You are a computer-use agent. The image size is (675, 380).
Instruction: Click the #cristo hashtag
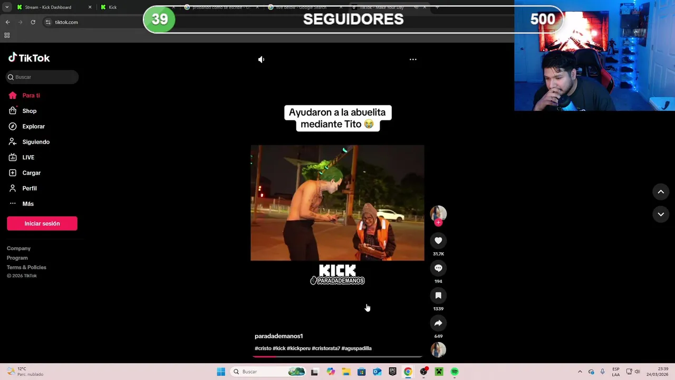point(263,348)
